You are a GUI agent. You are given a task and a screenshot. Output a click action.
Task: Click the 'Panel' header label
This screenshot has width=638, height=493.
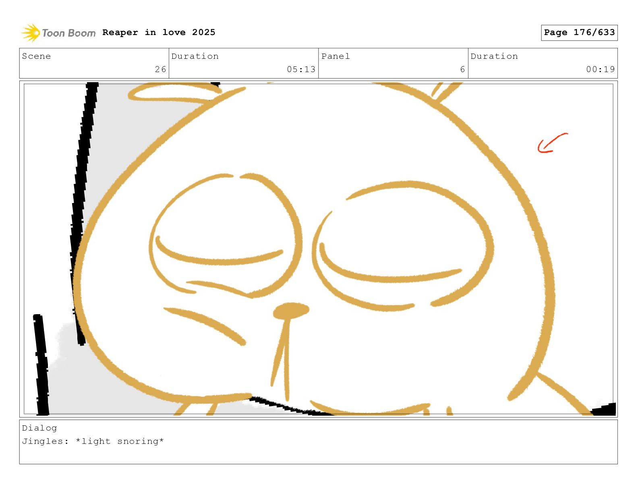(336, 56)
